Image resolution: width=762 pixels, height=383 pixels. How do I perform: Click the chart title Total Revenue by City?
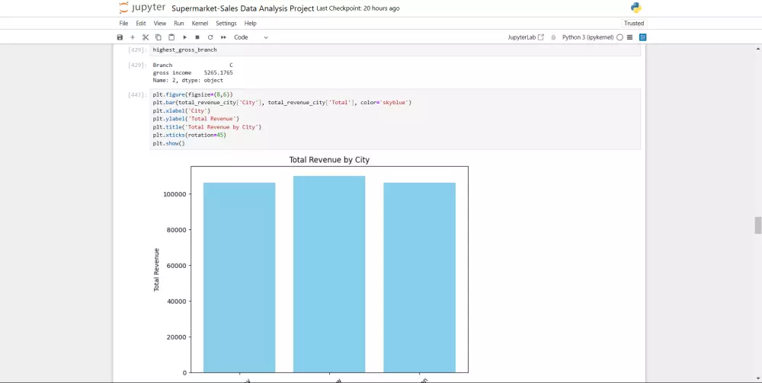pyautogui.click(x=329, y=160)
